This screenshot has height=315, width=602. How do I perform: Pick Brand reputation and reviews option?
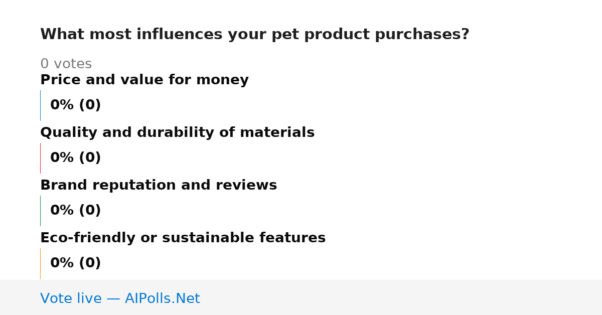(x=159, y=186)
